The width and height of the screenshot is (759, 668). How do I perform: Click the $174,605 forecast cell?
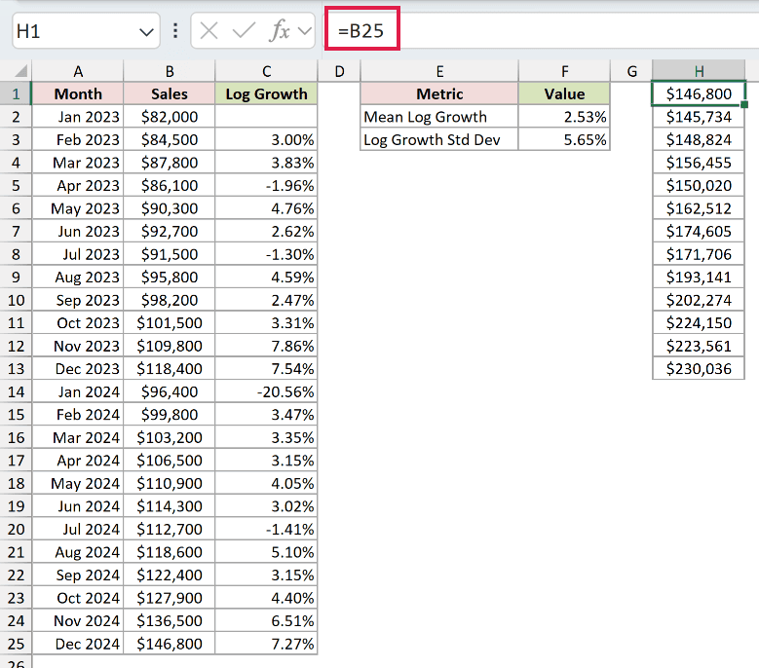tap(699, 231)
